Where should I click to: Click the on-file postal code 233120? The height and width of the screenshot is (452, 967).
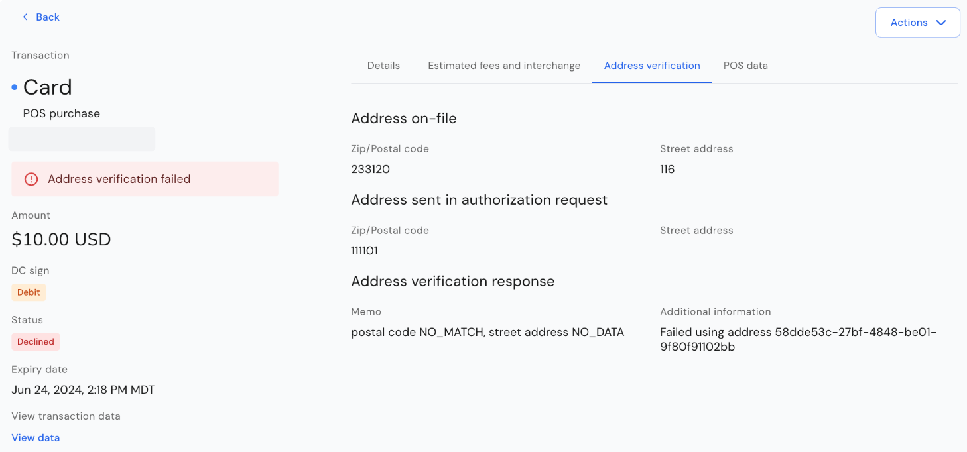(370, 169)
